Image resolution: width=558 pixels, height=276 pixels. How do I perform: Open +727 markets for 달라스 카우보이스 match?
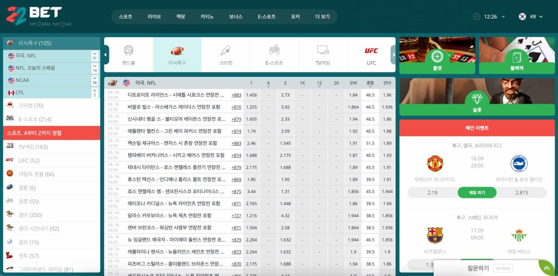[236, 216]
